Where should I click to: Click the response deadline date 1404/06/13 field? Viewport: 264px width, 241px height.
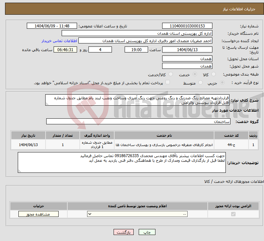click(x=187, y=50)
